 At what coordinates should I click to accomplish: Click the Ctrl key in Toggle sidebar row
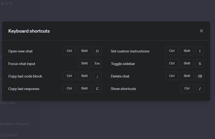[172, 63]
